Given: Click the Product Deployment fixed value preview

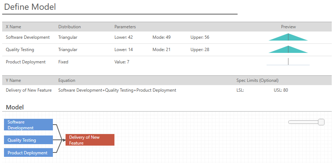Looking at the screenshot, I should click(288, 62).
